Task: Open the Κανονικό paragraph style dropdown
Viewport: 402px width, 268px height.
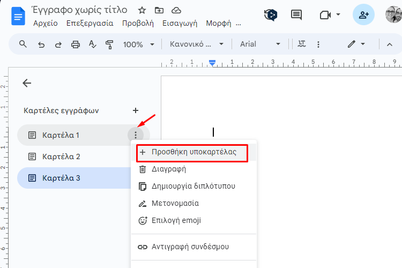Action: click(197, 44)
